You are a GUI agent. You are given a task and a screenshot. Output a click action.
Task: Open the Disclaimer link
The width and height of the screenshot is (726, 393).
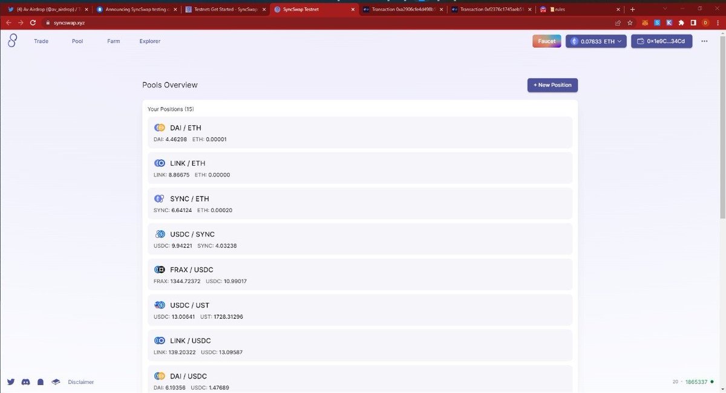tap(81, 382)
